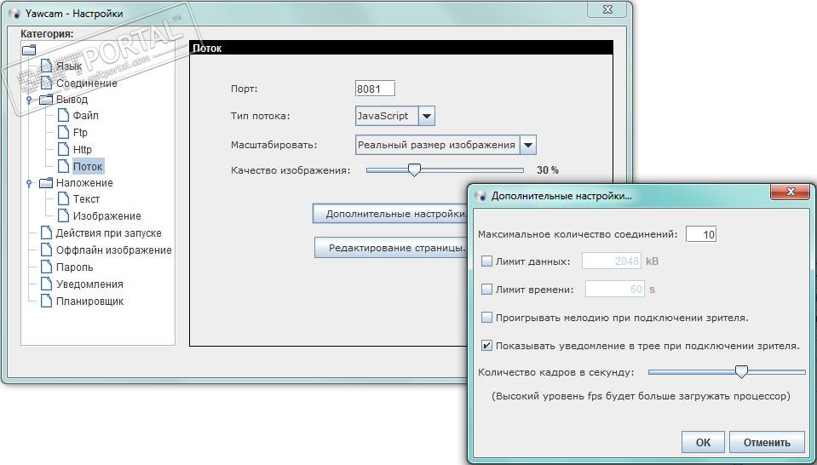
Task: Click the Текст page icon
Action: [63, 198]
